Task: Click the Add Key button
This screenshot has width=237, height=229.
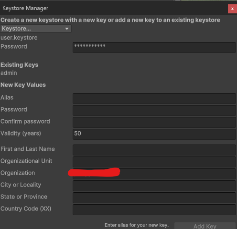Action: coord(205,226)
